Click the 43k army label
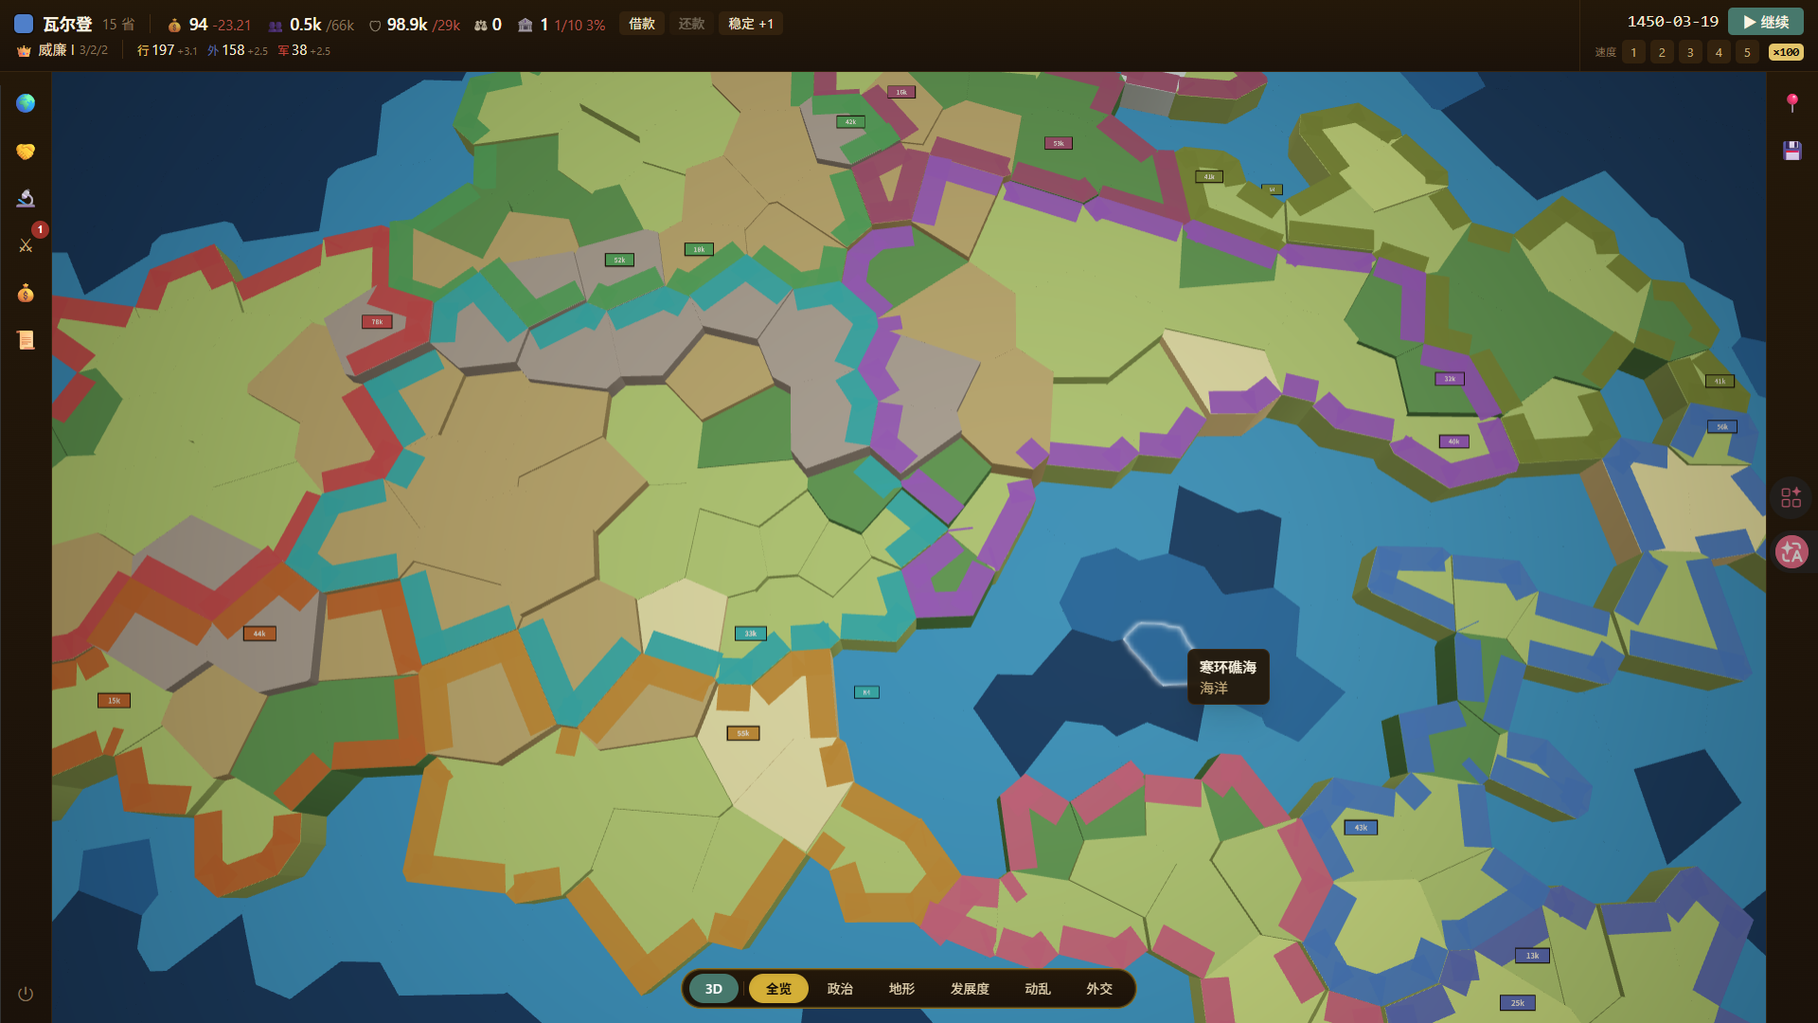The height and width of the screenshot is (1023, 1818). 1361,828
